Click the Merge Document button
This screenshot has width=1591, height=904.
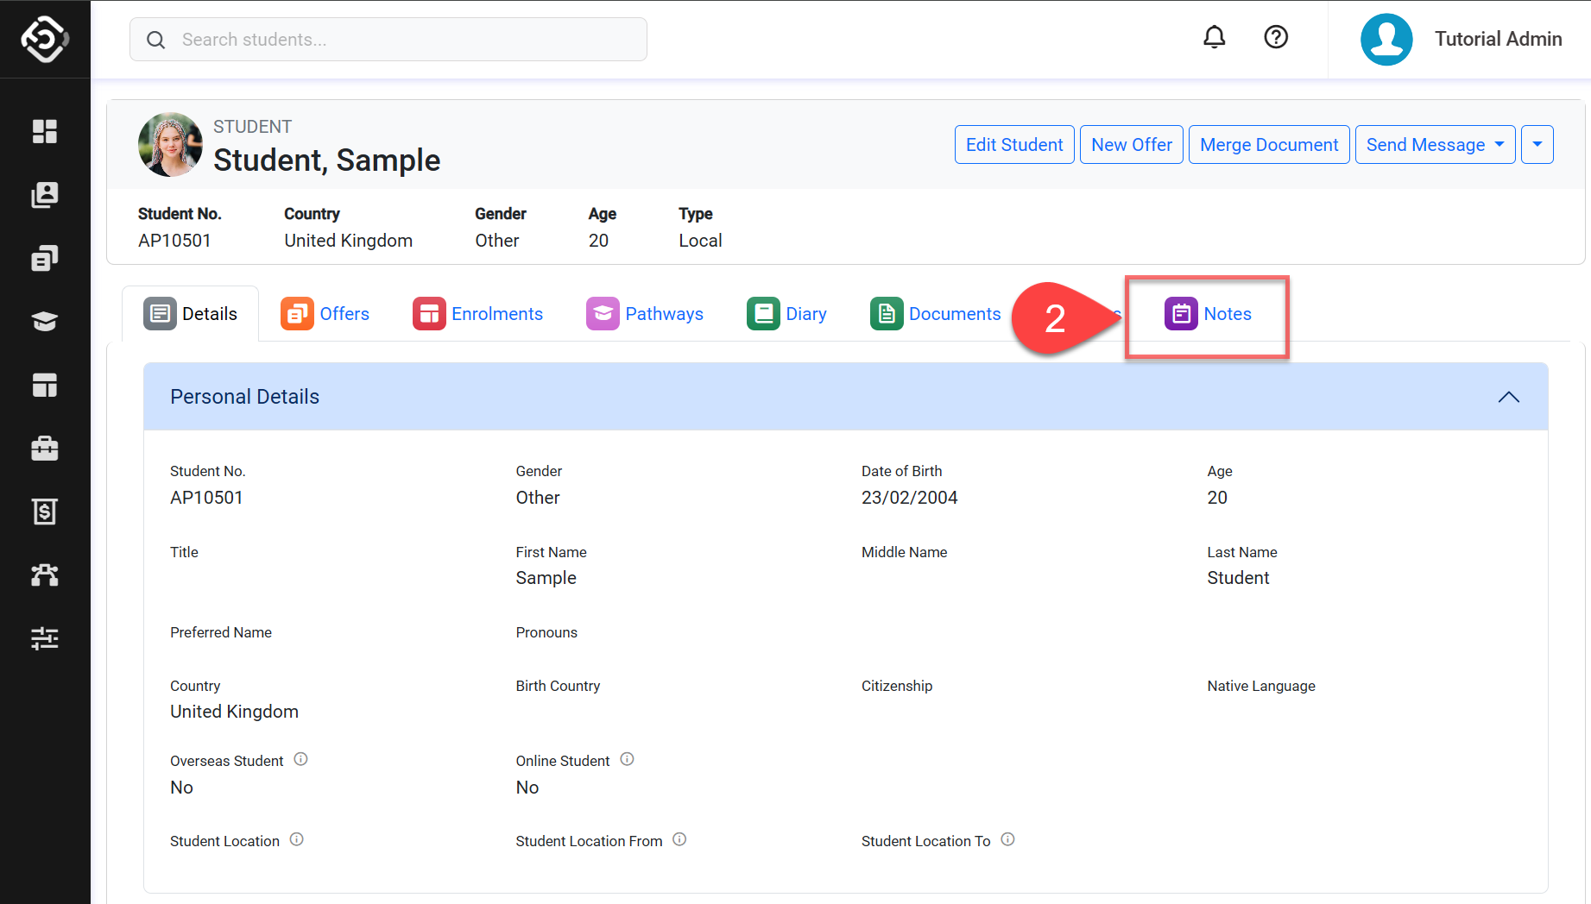(1268, 145)
